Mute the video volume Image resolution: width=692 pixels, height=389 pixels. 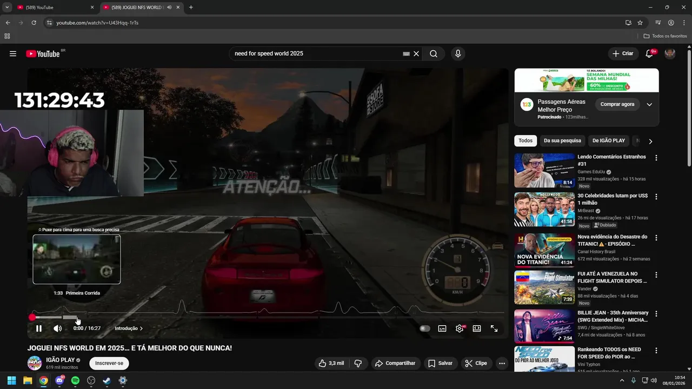[x=57, y=328]
